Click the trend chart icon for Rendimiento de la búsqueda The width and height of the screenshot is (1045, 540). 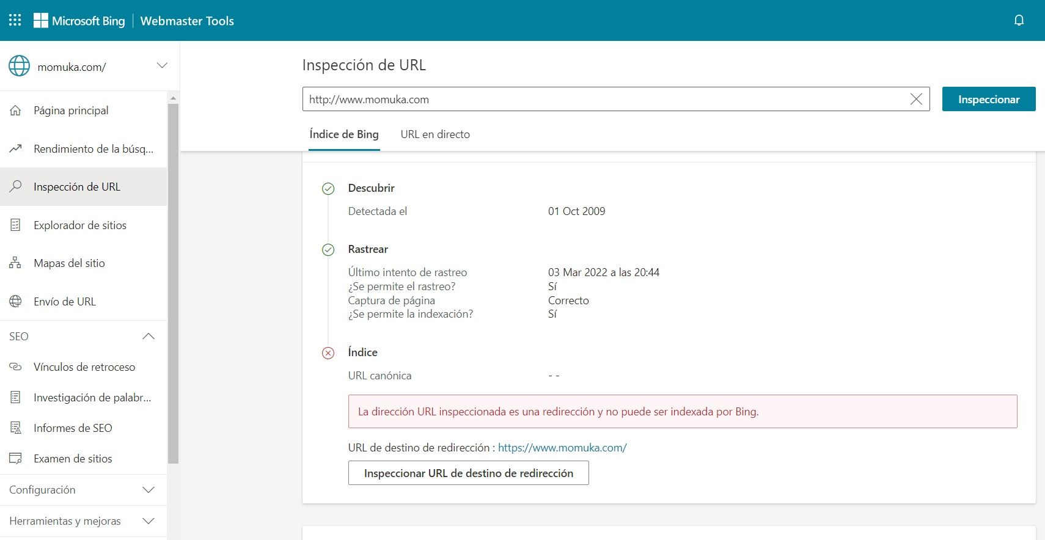(16, 148)
